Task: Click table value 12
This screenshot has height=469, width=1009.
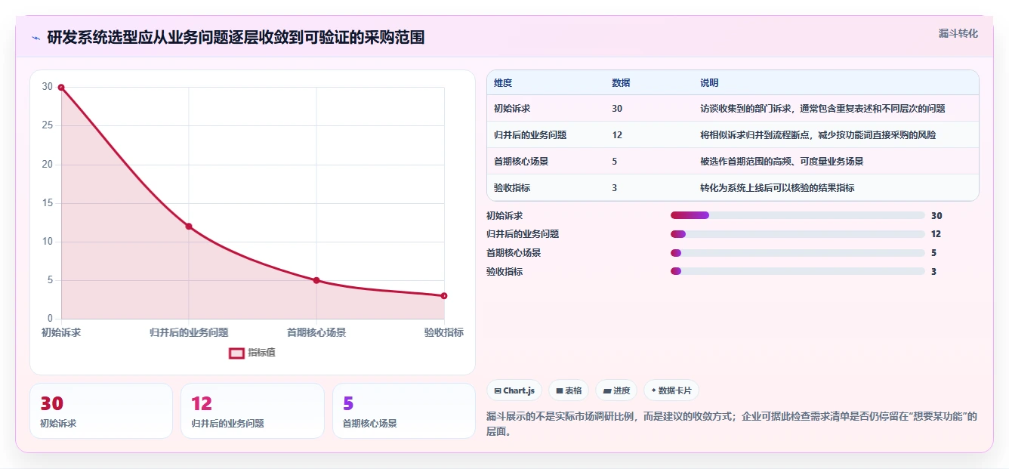Action: [x=617, y=135]
